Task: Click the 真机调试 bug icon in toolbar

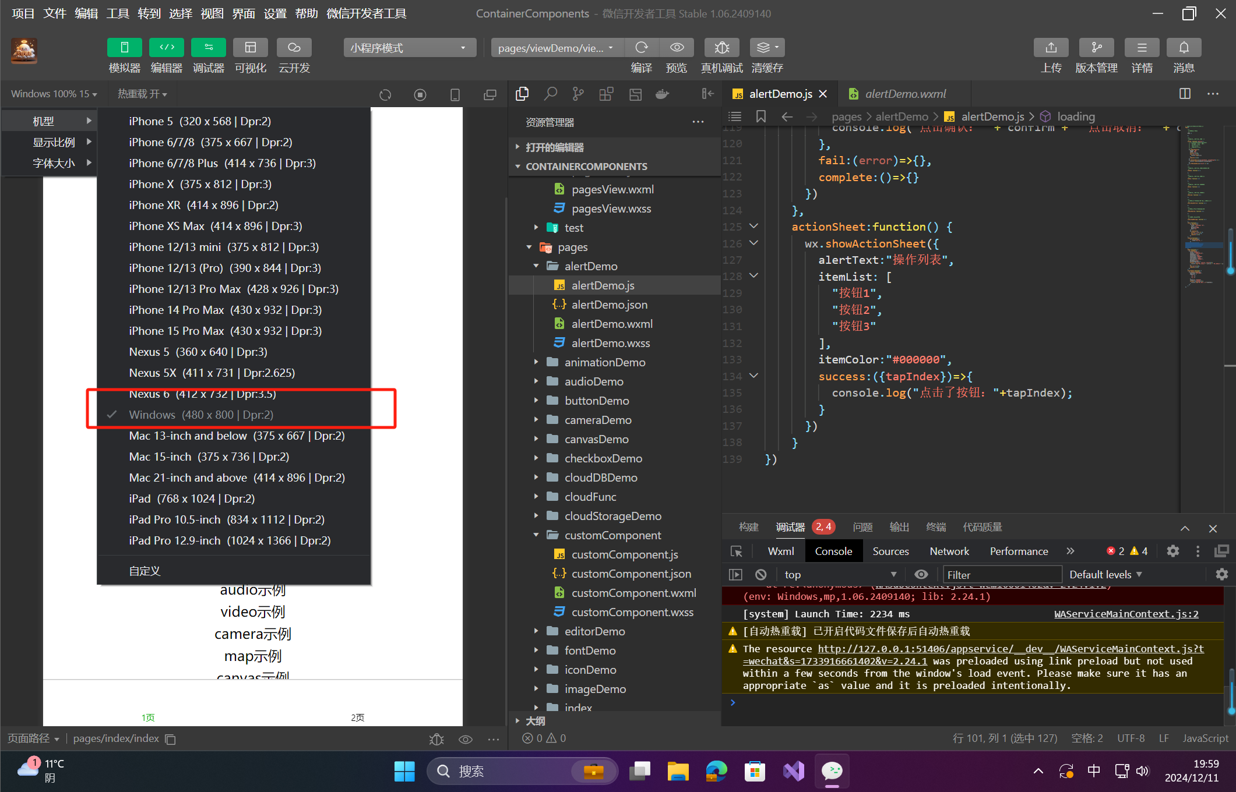Action: (x=721, y=48)
